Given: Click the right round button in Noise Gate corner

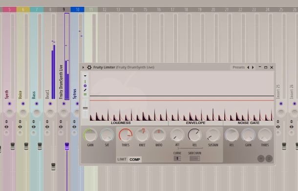Looking at the screenshot, I should click(x=269, y=158).
